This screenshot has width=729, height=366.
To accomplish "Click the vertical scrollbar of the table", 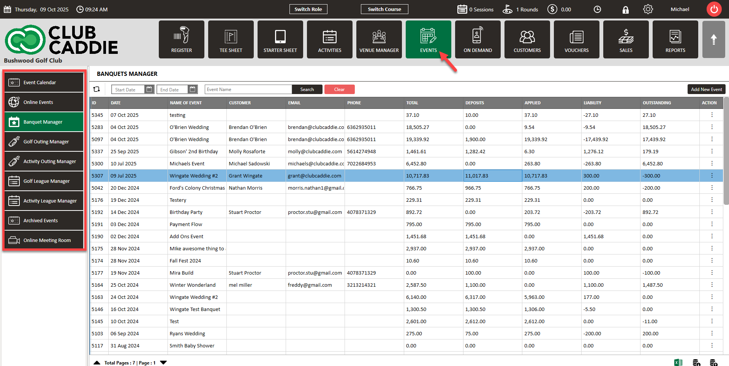I will (x=726, y=152).
